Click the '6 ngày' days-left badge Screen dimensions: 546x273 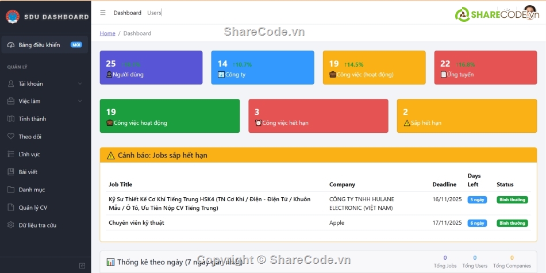[477, 223]
